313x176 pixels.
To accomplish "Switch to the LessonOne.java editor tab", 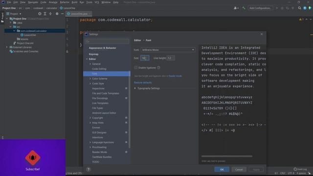I will point(79,14).
